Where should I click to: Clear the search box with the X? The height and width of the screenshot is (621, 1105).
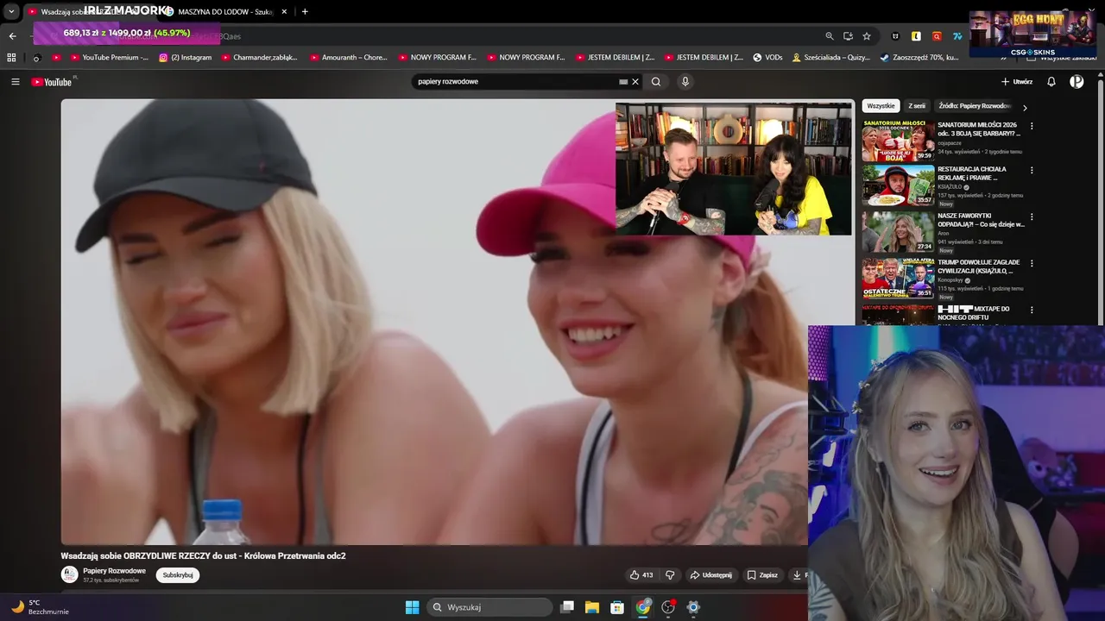coord(635,82)
